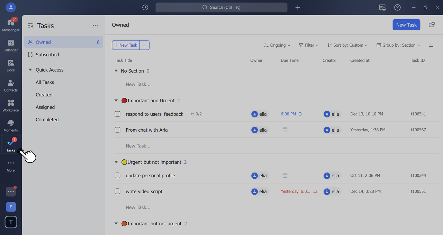Screen dimensions: 443x235
Task: Check off 'respond to users' feedback' task
Action: click(x=118, y=114)
